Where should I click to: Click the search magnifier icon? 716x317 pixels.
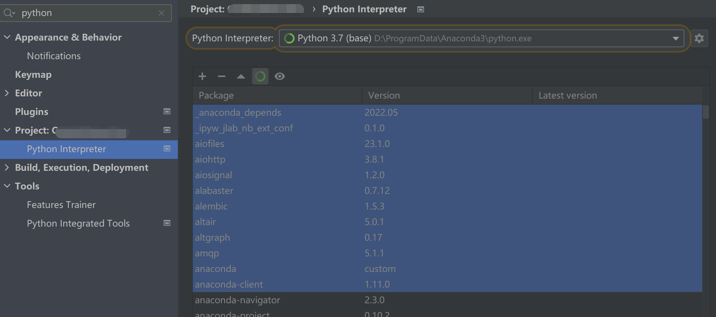tap(9, 13)
